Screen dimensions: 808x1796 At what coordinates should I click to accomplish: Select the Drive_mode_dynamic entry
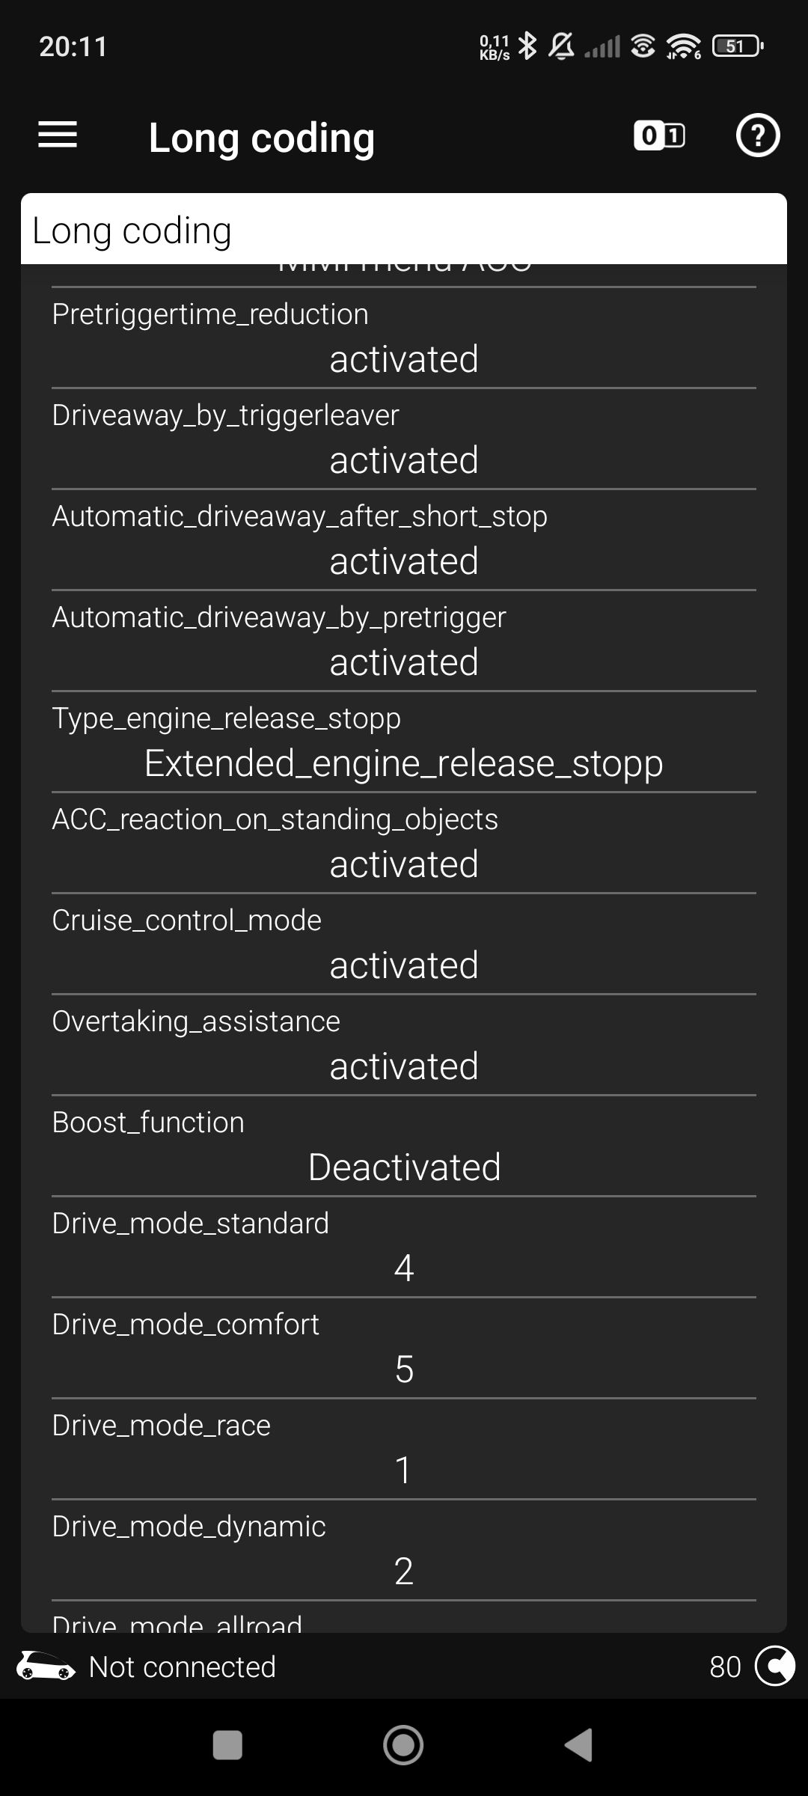coord(404,1550)
